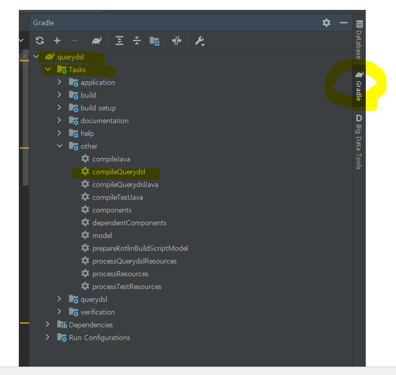This screenshot has width=396, height=375.
Task: Click the Dependencies library icon
Action: 62,325
